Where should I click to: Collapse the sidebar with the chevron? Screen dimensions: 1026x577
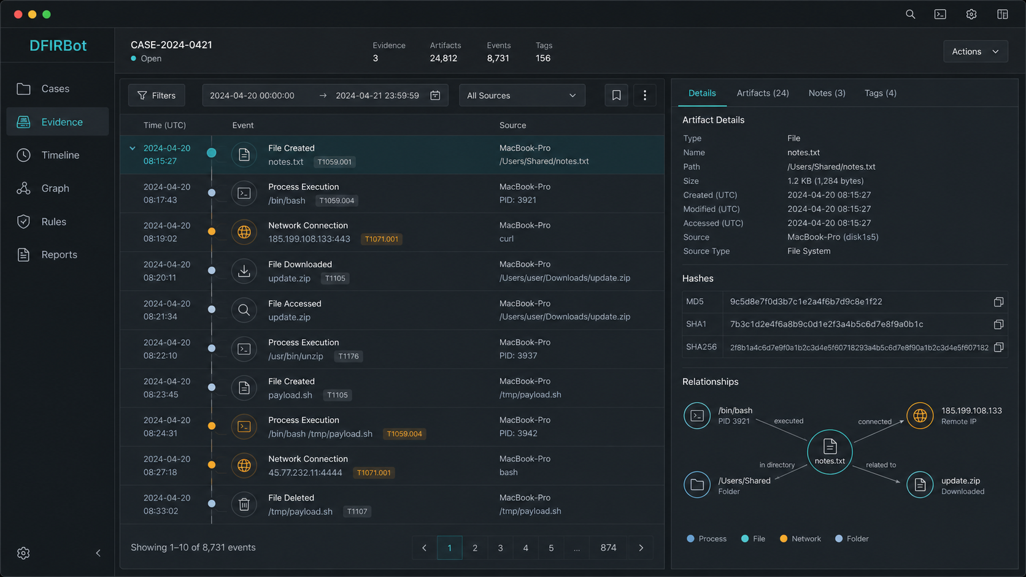pyautogui.click(x=98, y=553)
